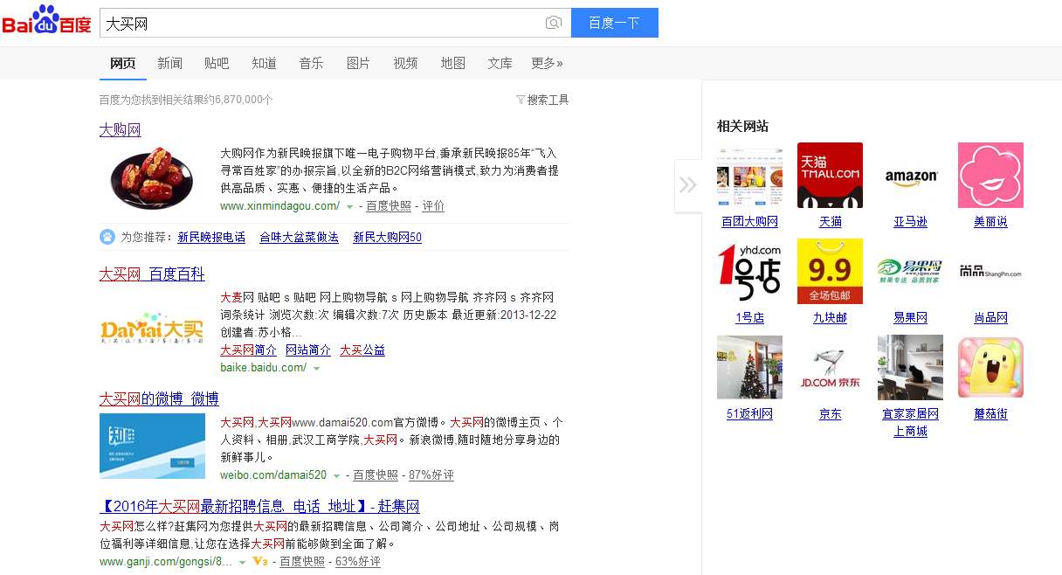Click the JD.COM 京东 logo icon
Screen dimensions: 1062x575
(830, 367)
